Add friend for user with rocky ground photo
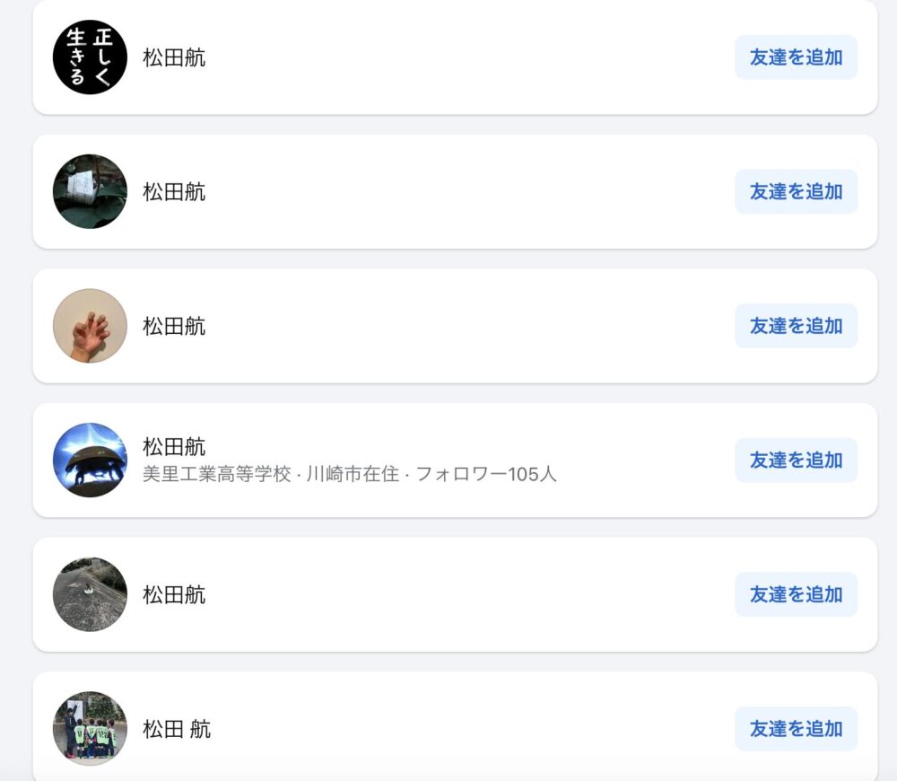The width and height of the screenshot is (897, 781). [x=796, y=594]
